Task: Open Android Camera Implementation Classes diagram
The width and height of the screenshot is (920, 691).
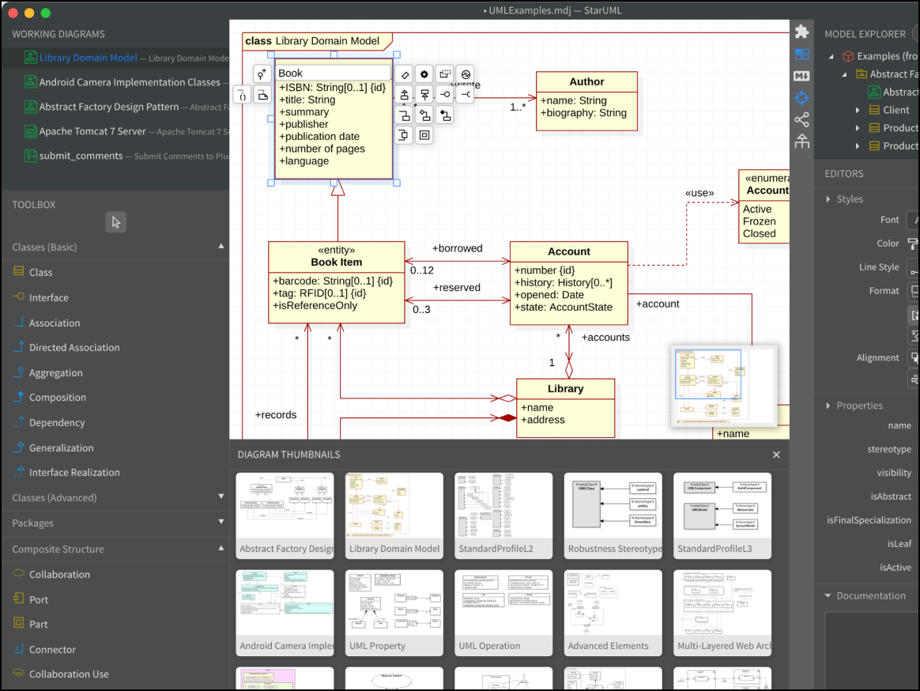Action: point(115,82)
